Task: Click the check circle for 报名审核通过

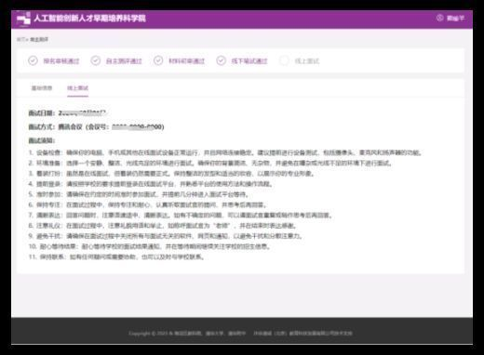Action: pyautogui.click(x=33, y=60)
